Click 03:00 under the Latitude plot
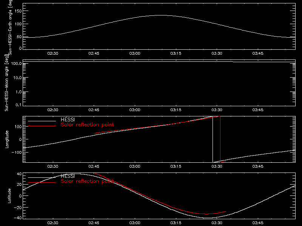This screenshot has width=302, height=226. (135, 223)
